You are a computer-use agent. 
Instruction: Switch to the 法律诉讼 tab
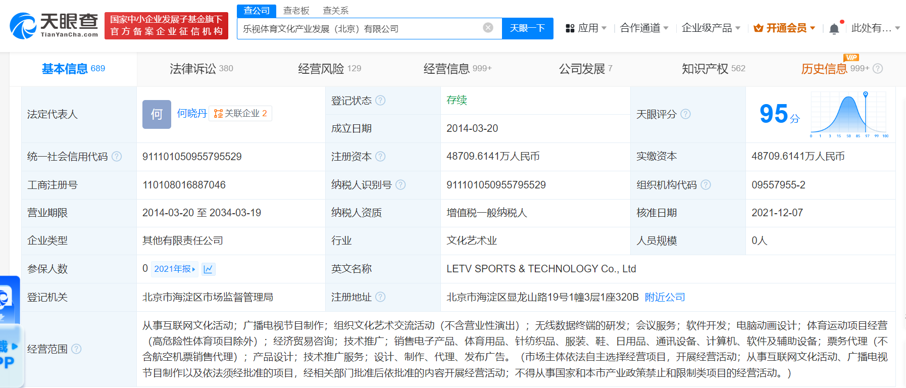coord(201,69)
